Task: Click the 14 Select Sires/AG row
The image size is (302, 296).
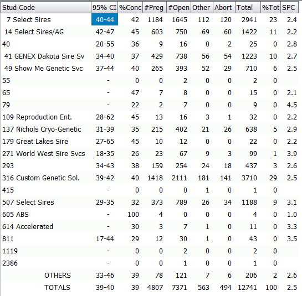Action: tap(150, 32)
